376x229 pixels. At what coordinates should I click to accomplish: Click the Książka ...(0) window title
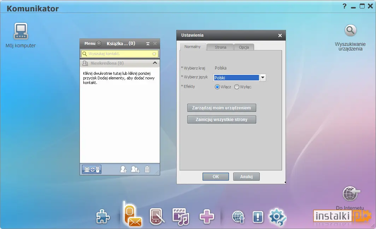coord(121,44)
